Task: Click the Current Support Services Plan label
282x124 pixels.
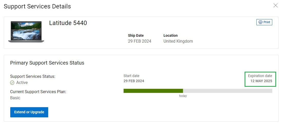Action: [38, 92]
